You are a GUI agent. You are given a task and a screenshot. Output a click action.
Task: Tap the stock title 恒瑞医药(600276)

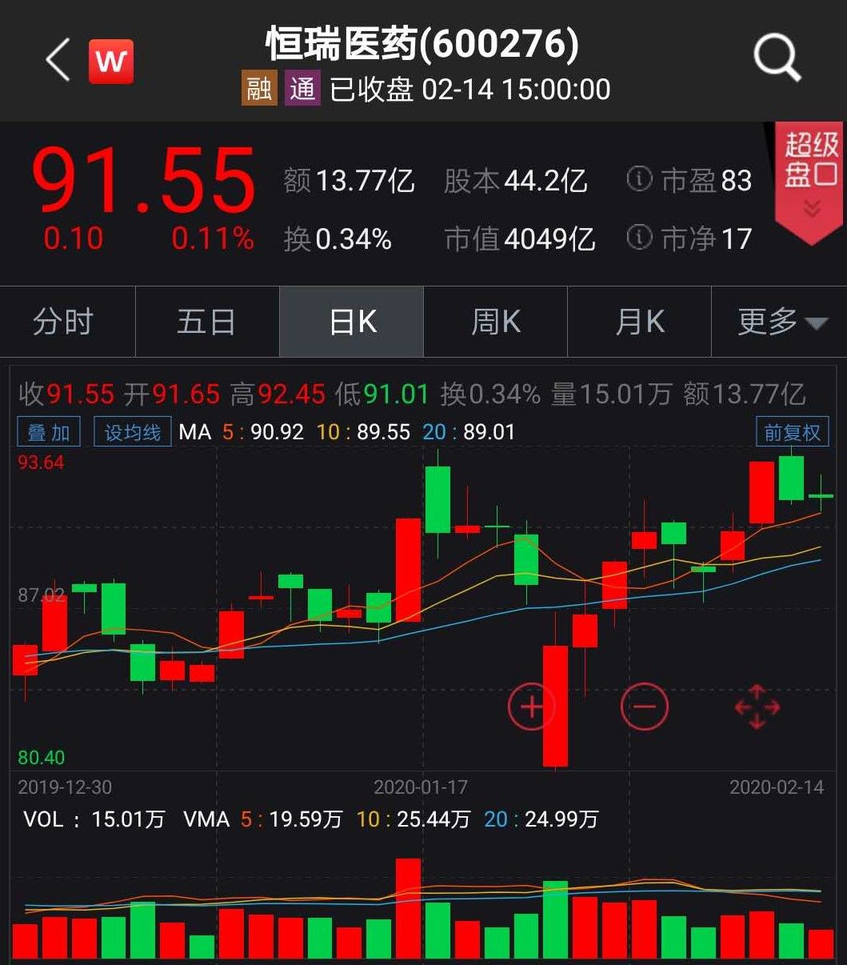(x=422, y=44)
